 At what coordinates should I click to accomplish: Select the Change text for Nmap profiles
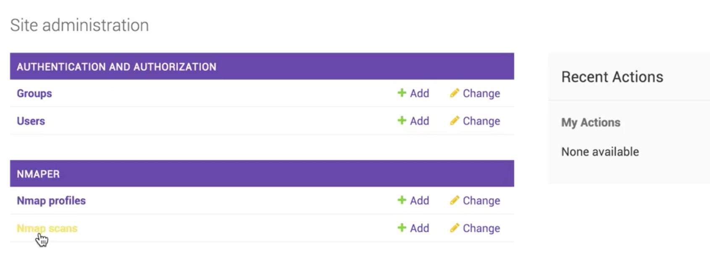481,201
